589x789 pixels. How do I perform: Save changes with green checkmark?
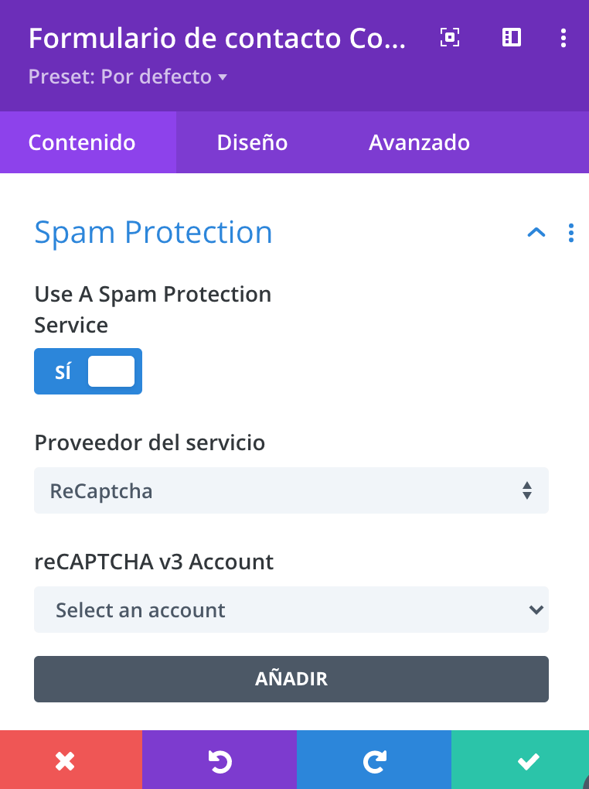pyautogui.click(x=520, y=760)
